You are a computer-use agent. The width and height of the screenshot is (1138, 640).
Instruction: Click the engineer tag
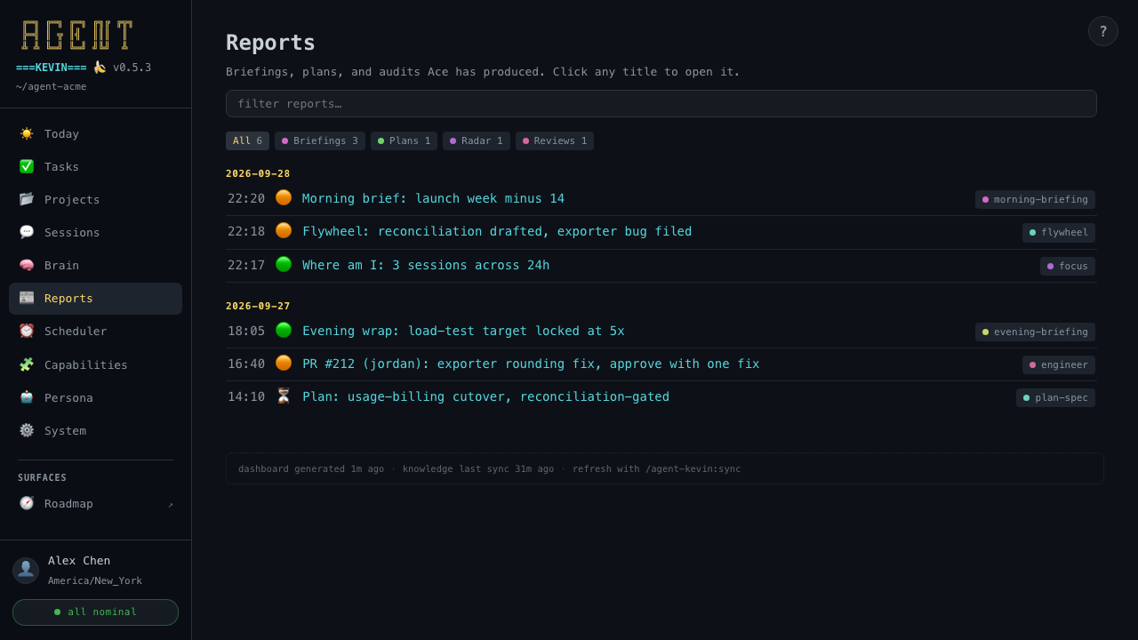[x=1059, y=364]
